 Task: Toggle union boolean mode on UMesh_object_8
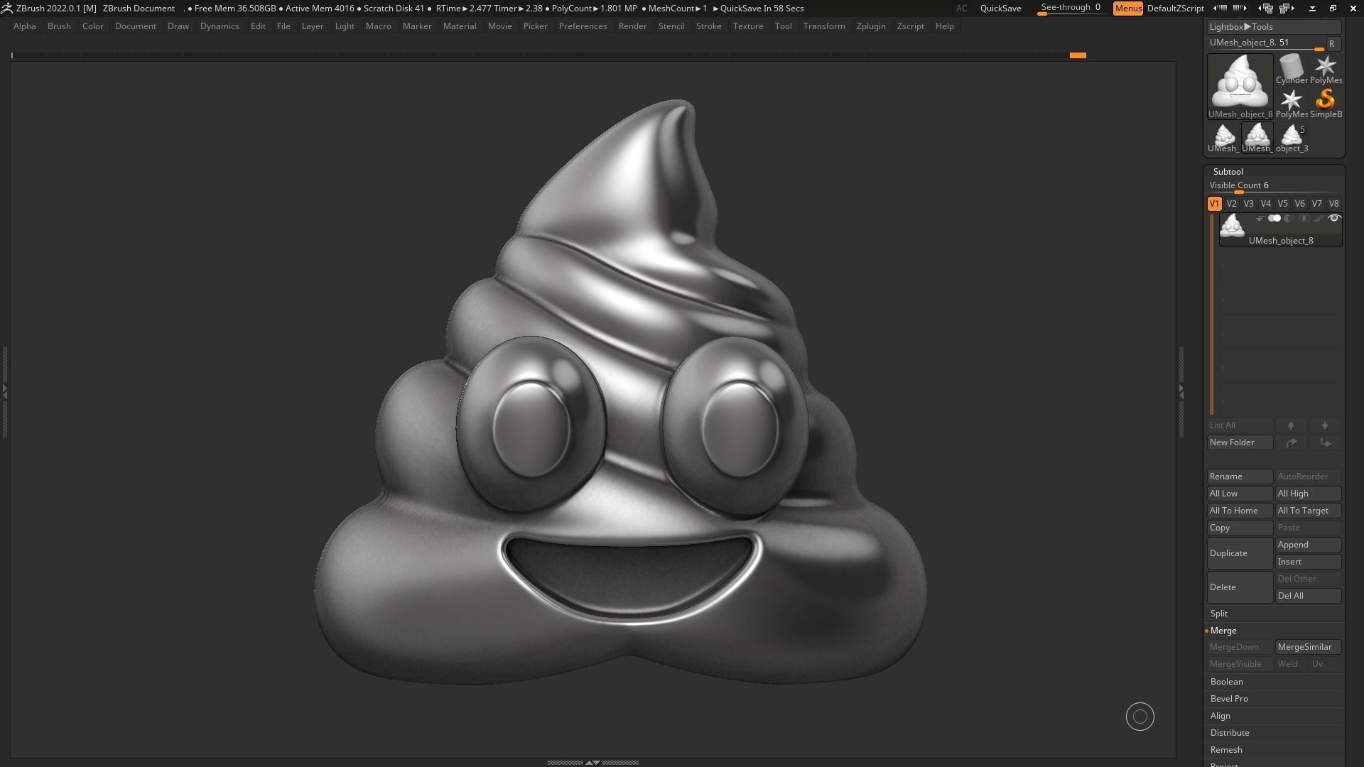point(1274,219)
